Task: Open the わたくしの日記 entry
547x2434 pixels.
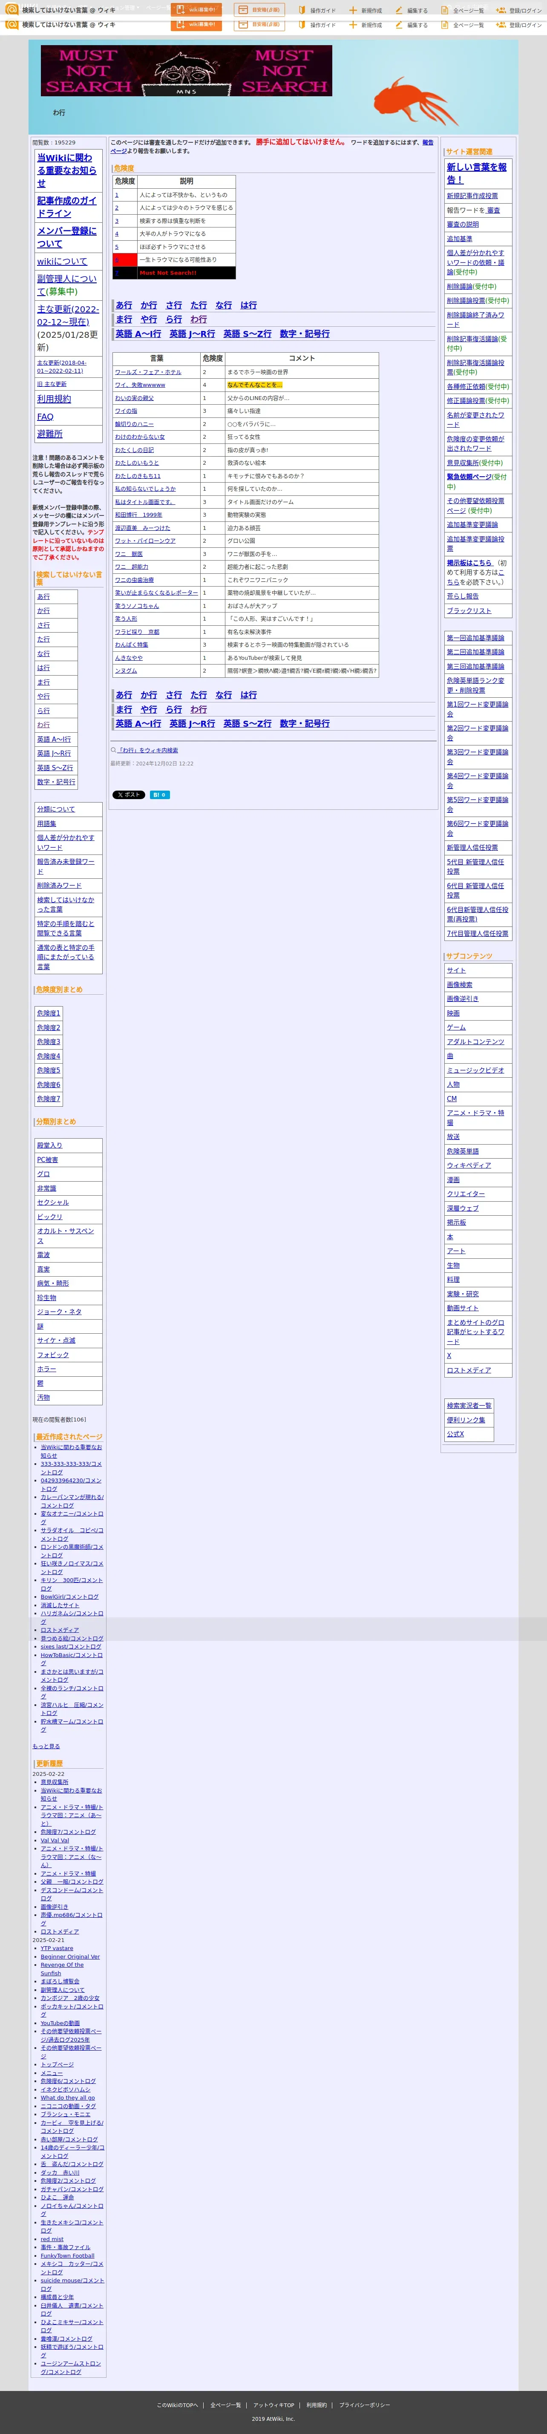Action: pos(134,451)
